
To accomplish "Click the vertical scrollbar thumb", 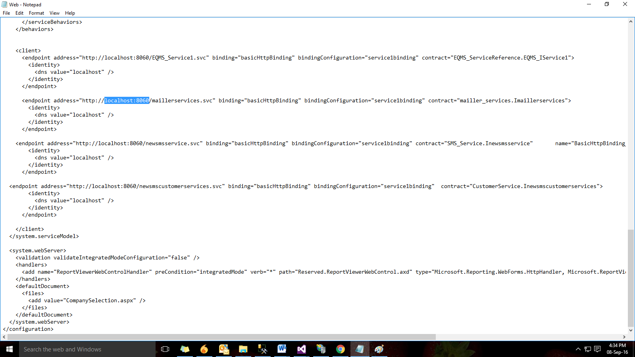I will coord(631,278).
